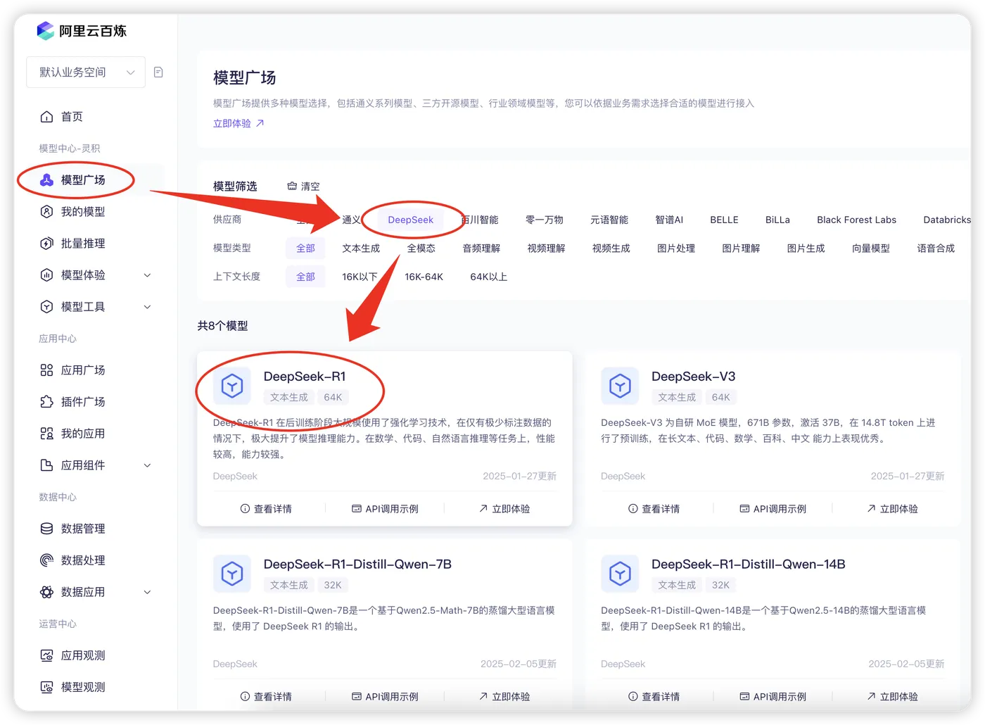
Task: Select the Black Forest Labs provider filter
Action: pyautogui.click(x=857, y=220)
